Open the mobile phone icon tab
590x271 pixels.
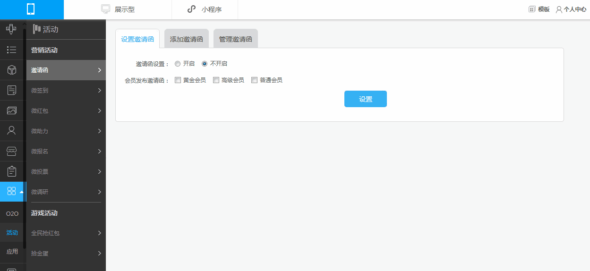pos(31,9)
